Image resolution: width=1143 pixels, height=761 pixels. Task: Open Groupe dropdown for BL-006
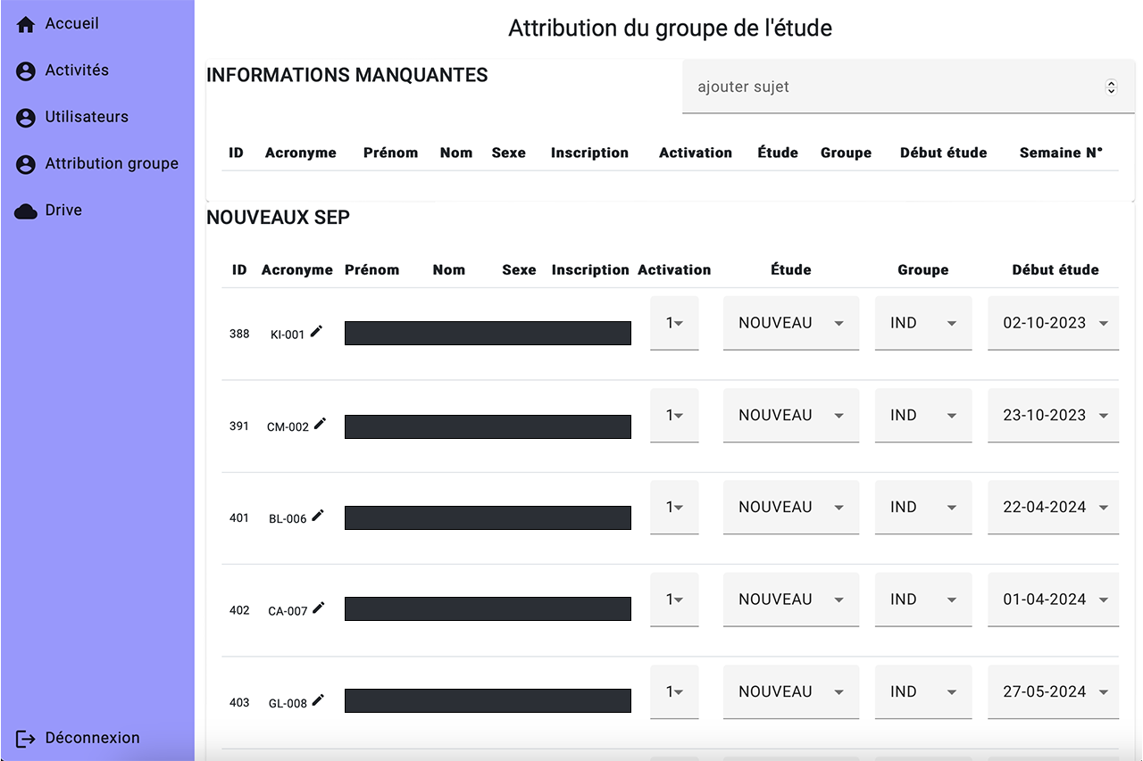[923, 507]
